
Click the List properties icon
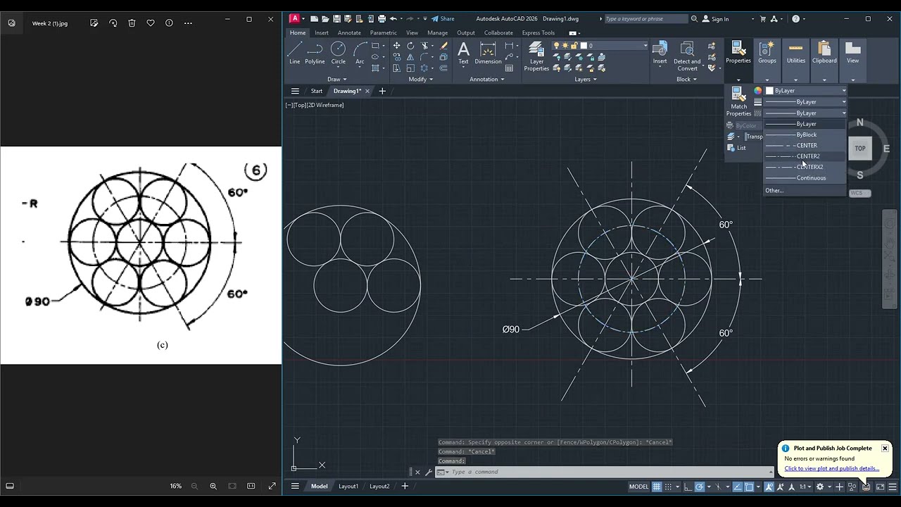click(x=737, y=148)
